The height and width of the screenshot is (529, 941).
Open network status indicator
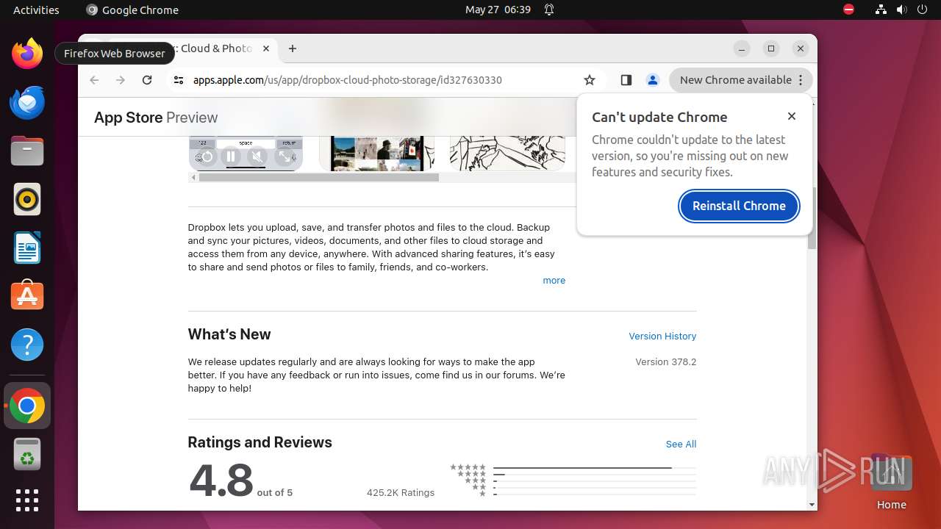(x=881, y=10)
